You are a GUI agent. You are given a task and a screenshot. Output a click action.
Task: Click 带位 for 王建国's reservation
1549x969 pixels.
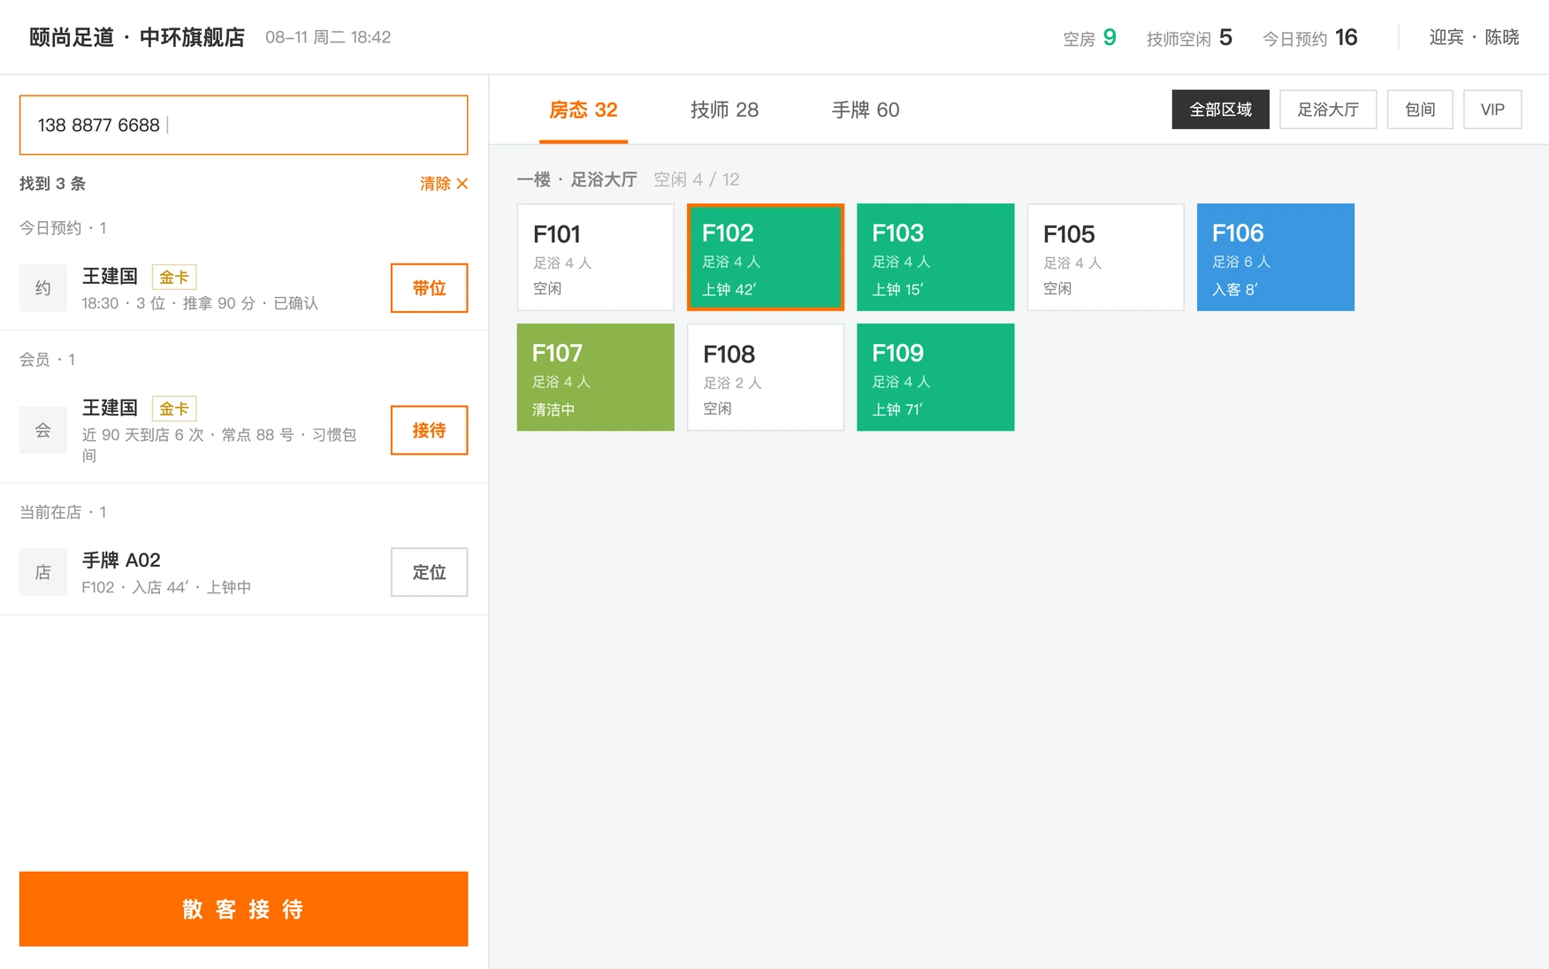point(430,288)
